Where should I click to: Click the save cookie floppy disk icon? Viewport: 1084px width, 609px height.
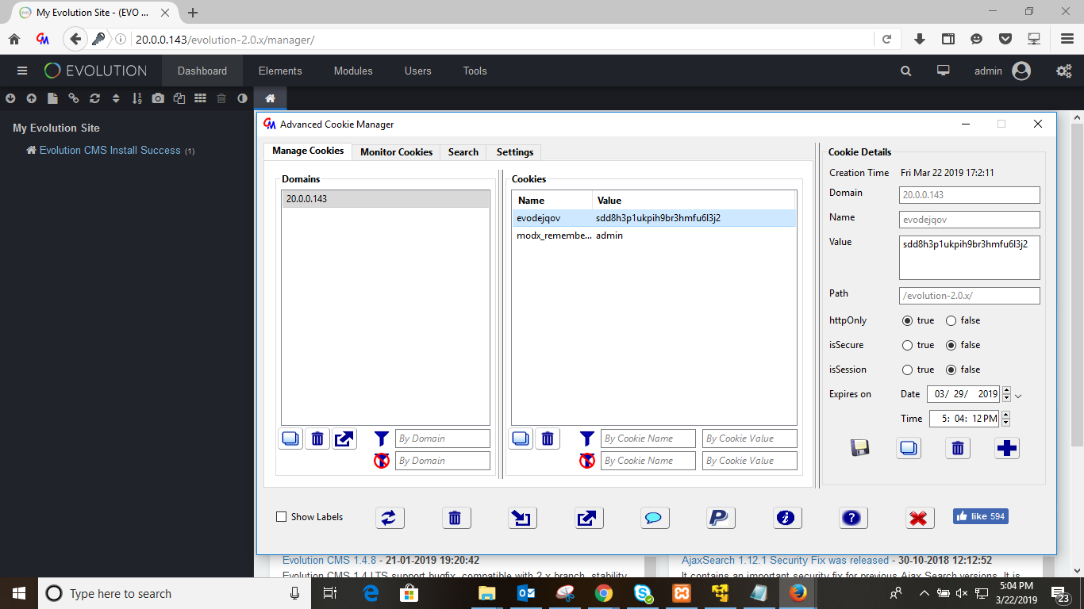859,448
